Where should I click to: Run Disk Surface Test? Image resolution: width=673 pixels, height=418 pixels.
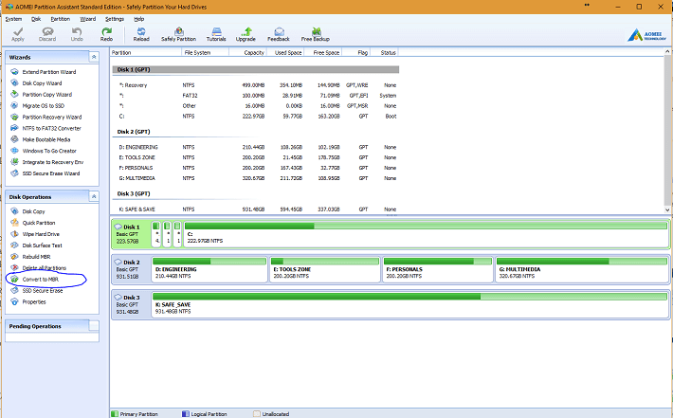(x=42, y=245)
